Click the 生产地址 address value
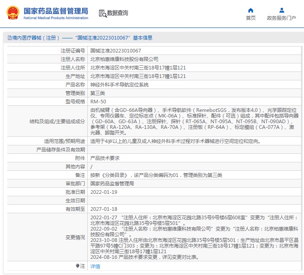The height and width of the screenshot is (275, 304). [x=138, y=76]
